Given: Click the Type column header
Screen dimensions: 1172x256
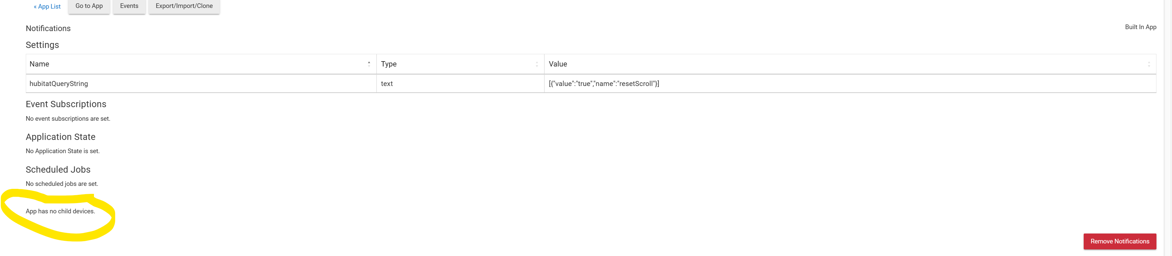Looking at the screenshot, I should point(460,64).
